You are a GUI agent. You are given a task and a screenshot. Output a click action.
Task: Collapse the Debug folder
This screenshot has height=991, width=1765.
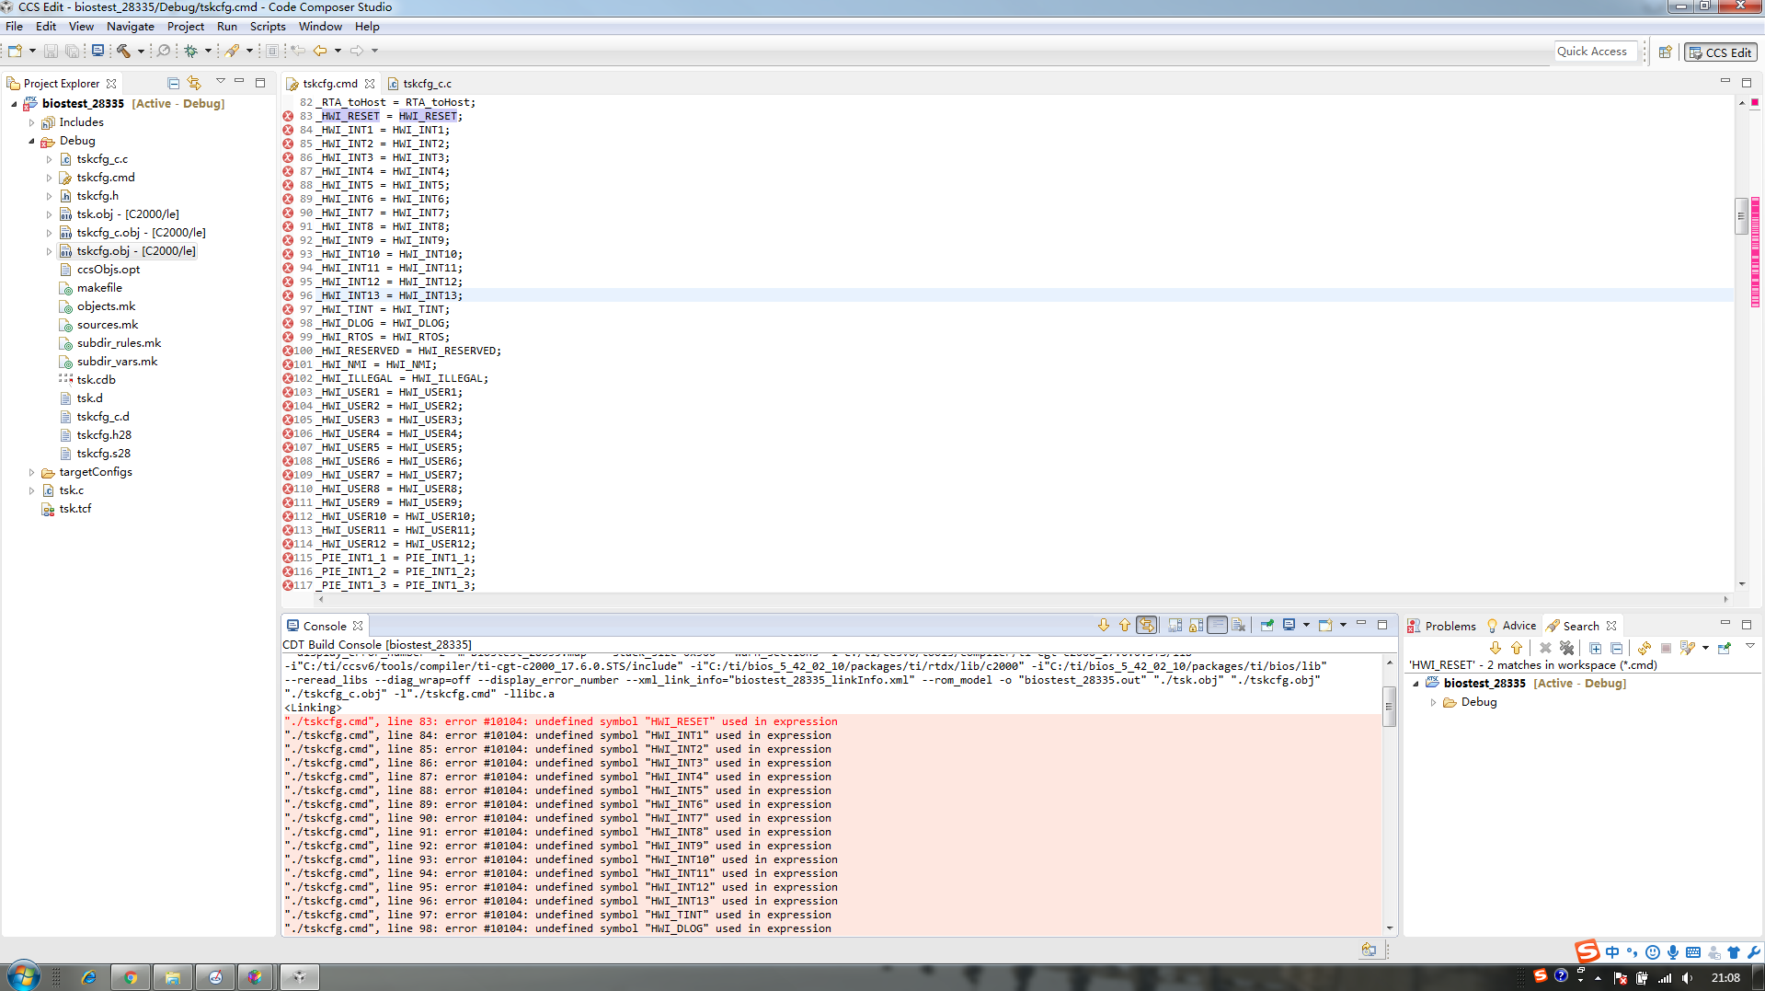click(33, 141)
